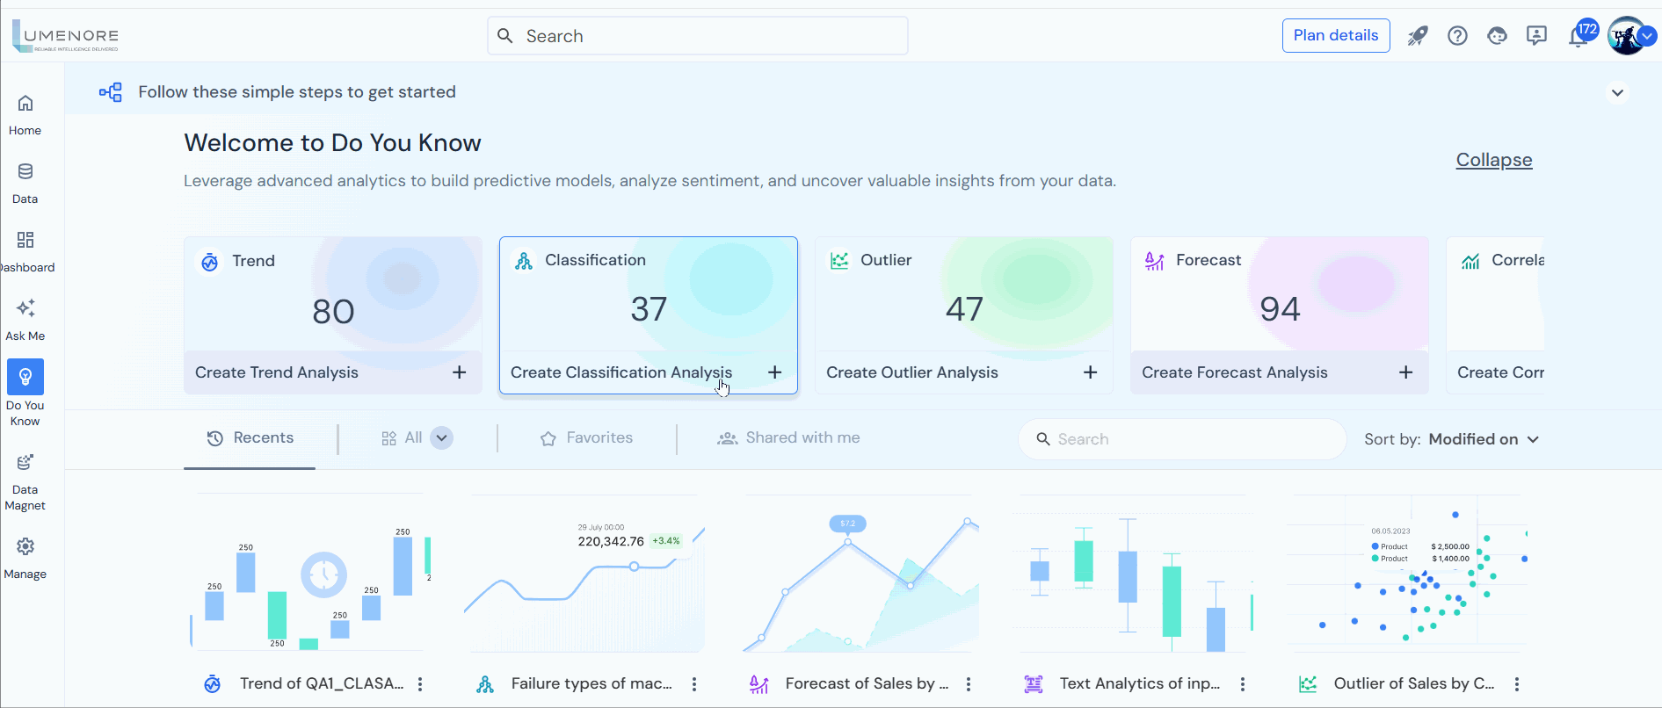This screenshot has width=1662, height=708.
Task: Switch to the Favorites tab
Action: pos(586,438)
